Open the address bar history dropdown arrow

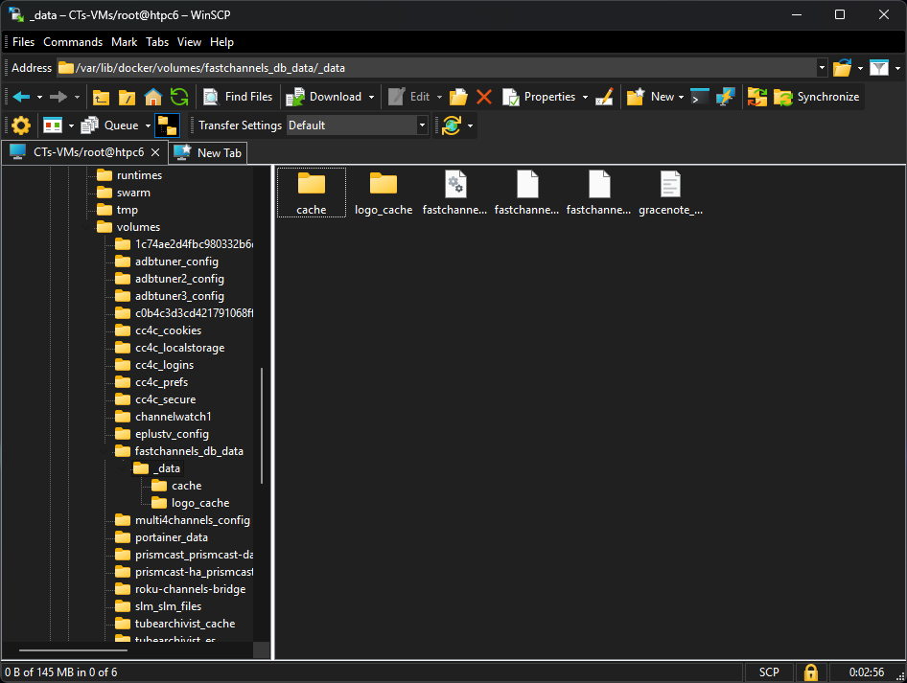pyautogui.click(x=822, y=68)
